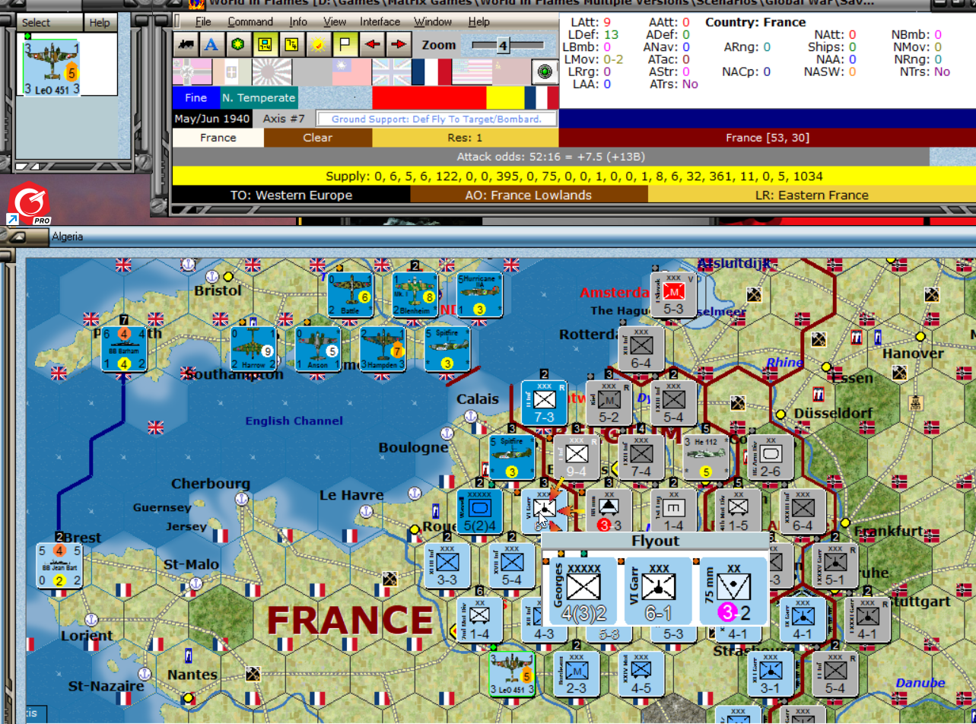Select the Blenheim aircraft counter
Image resolution: width=976 pixels, height=724 pixels.
(415, 295)
